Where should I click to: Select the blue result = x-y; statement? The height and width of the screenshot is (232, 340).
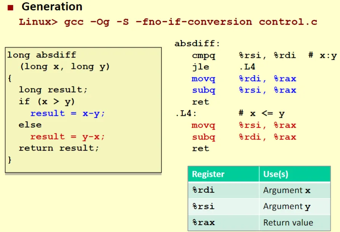coord(67,114)
